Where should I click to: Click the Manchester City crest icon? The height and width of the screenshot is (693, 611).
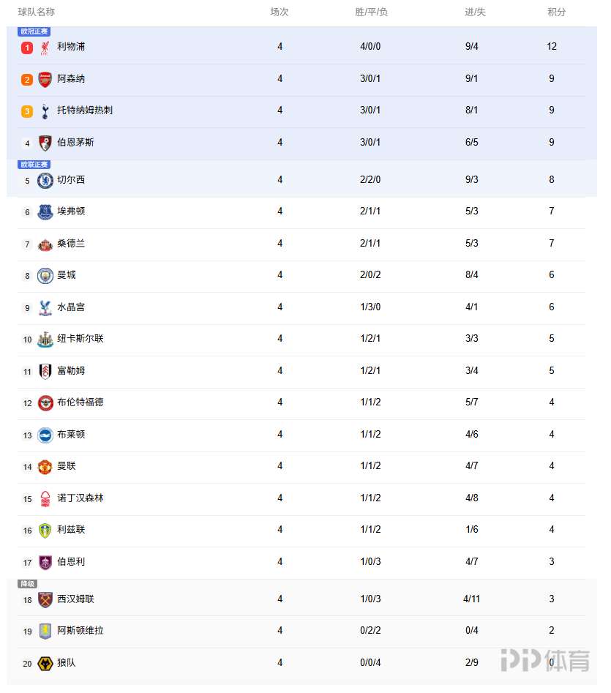pos(45,276)
